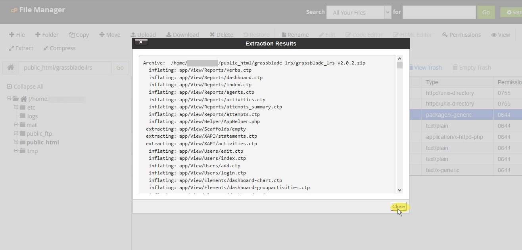Image resolution: width=522 pixels, height=250 pixels.
Task: Click the Rename toolbar button
Action: [295, 35]
